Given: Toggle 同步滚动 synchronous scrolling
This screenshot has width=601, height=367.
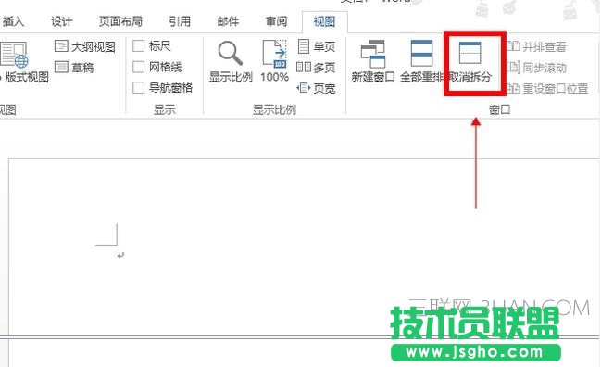Looking at the screenshot, I should click(x=536, y=68).
